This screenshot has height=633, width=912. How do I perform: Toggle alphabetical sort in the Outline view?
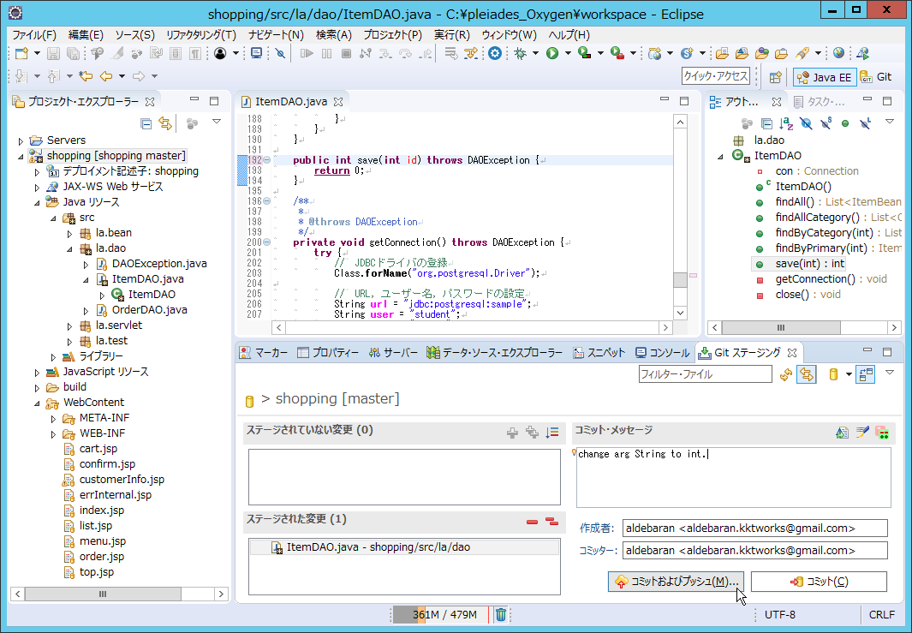pyautogui.click(x=784, y=124)
